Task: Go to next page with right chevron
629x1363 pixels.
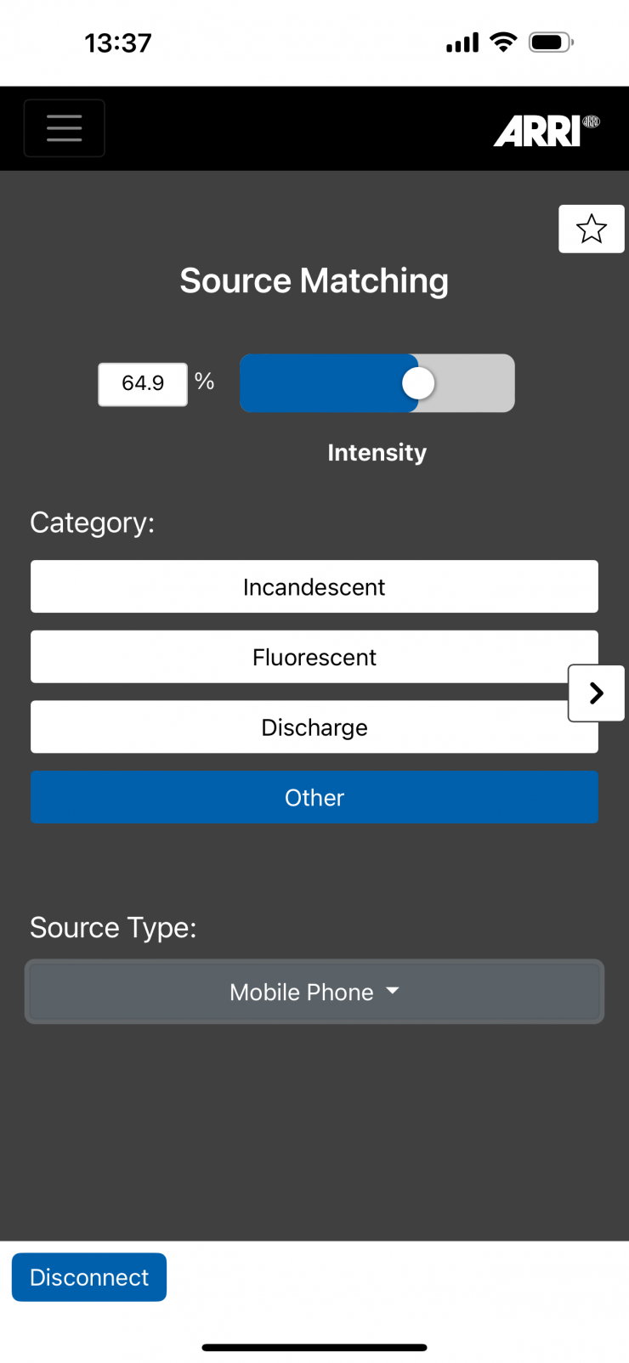Action: click(x=597, y=693)
